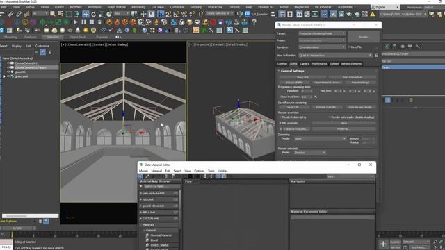Open the Target dropdown in Render Setup
This screenshot has width=445, height=250.
click(321, 33)
